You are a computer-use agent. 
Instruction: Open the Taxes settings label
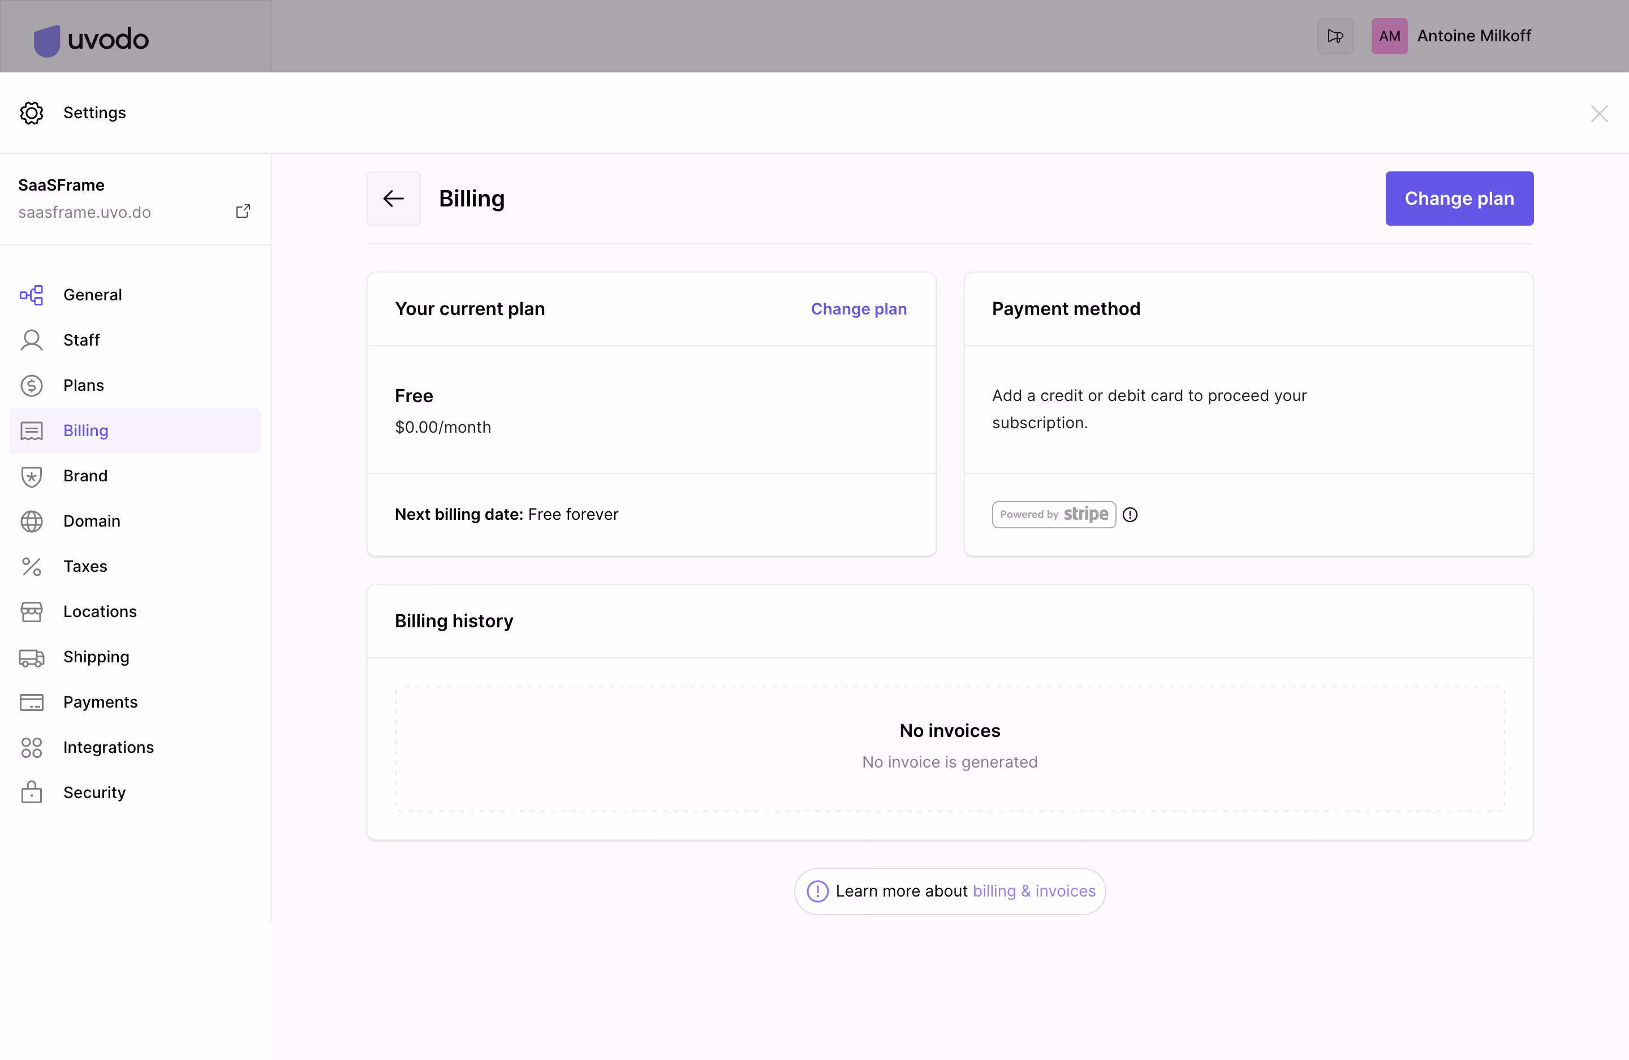click(85, 567)
